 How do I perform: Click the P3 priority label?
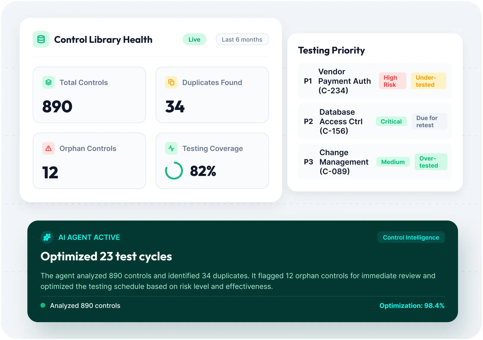click(308, 162)
